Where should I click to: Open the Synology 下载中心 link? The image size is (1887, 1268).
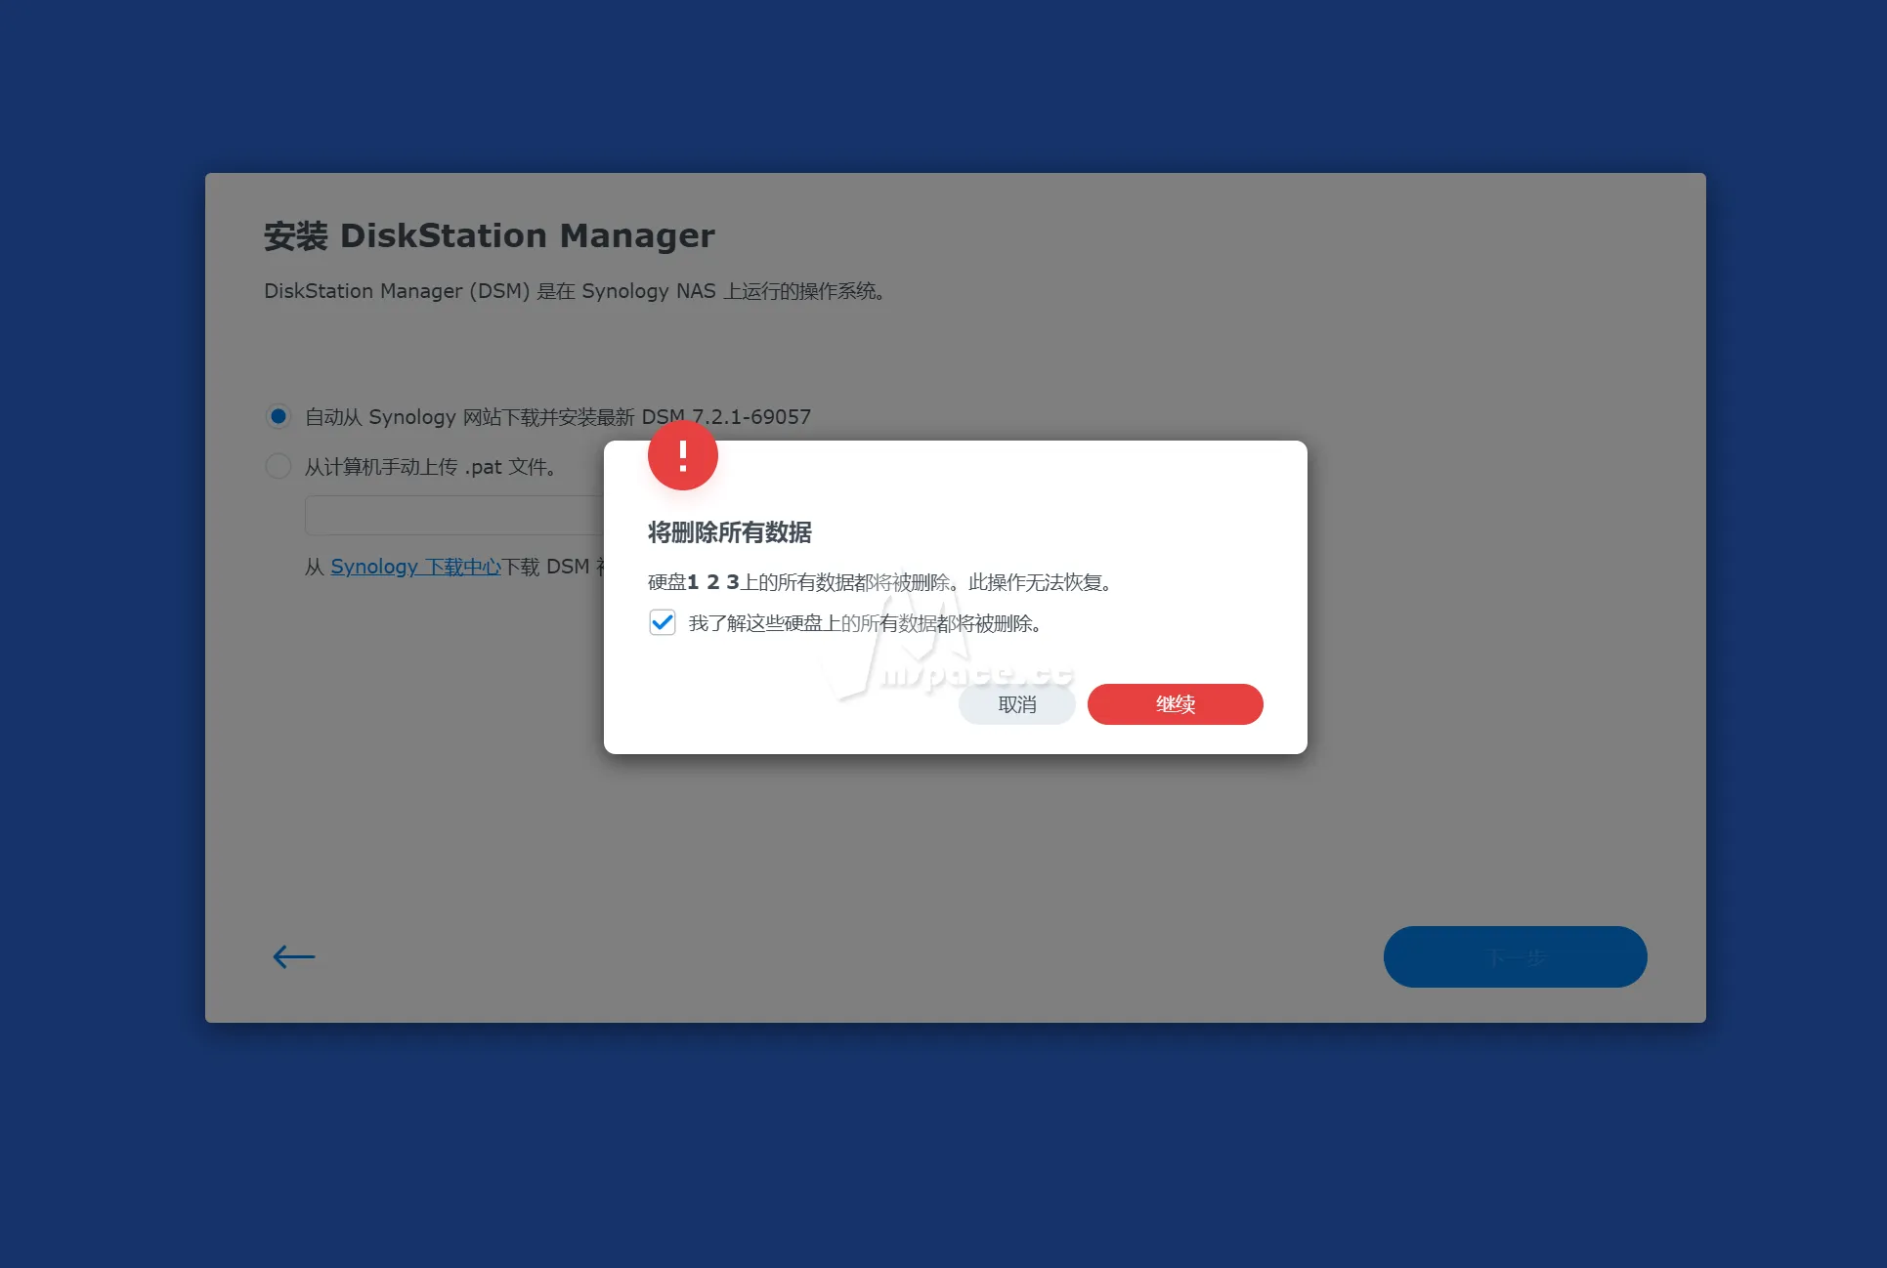tap(415, 567)
